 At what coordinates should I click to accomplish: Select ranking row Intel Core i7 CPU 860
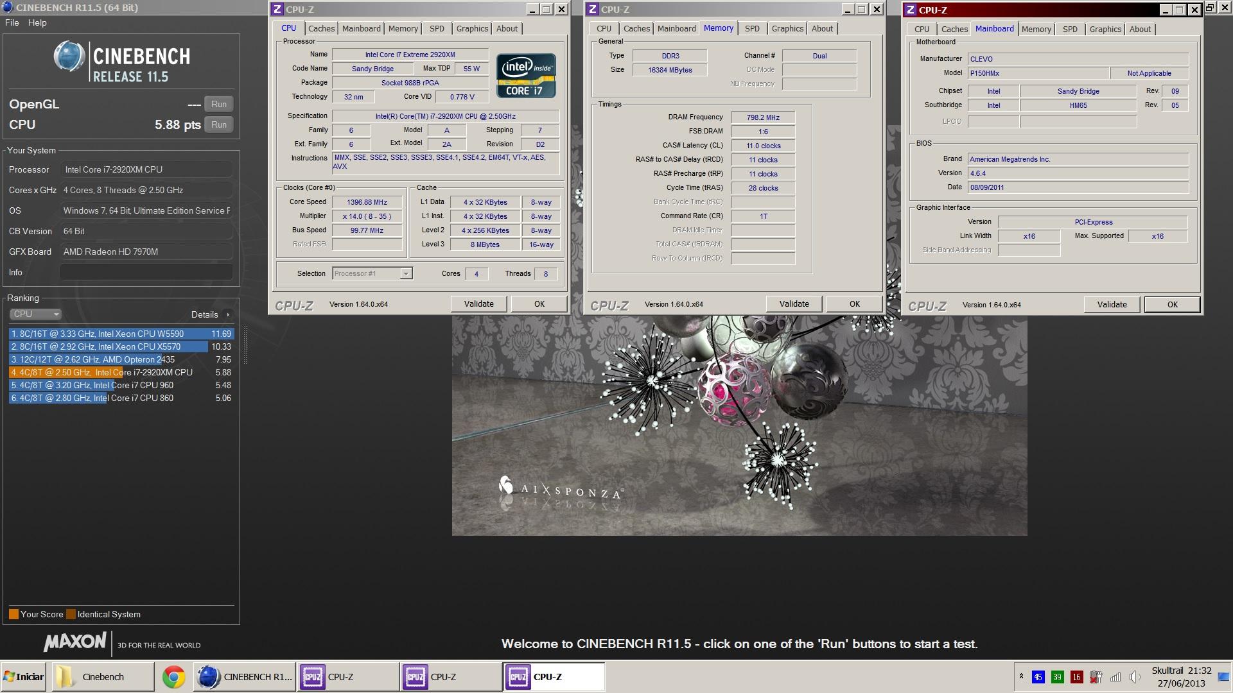(x=121, y=398)
